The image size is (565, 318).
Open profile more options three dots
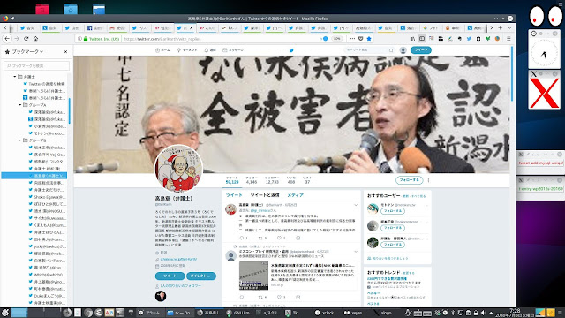coord(428,180)
